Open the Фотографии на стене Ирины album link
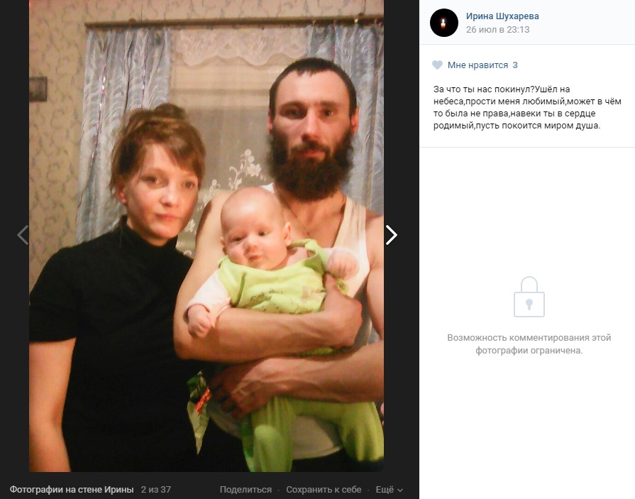 [72, 490]
